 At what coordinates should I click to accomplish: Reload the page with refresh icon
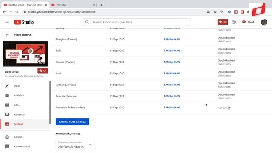tap(17, 12)
